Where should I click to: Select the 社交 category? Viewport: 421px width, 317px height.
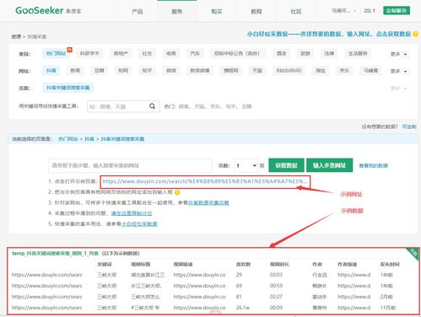(147, 53)
